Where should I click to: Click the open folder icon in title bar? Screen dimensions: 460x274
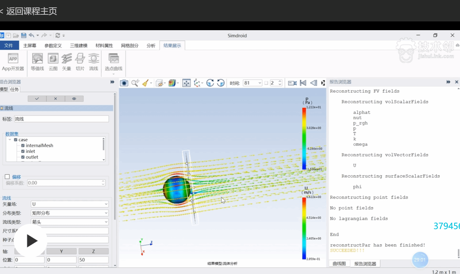16,35
